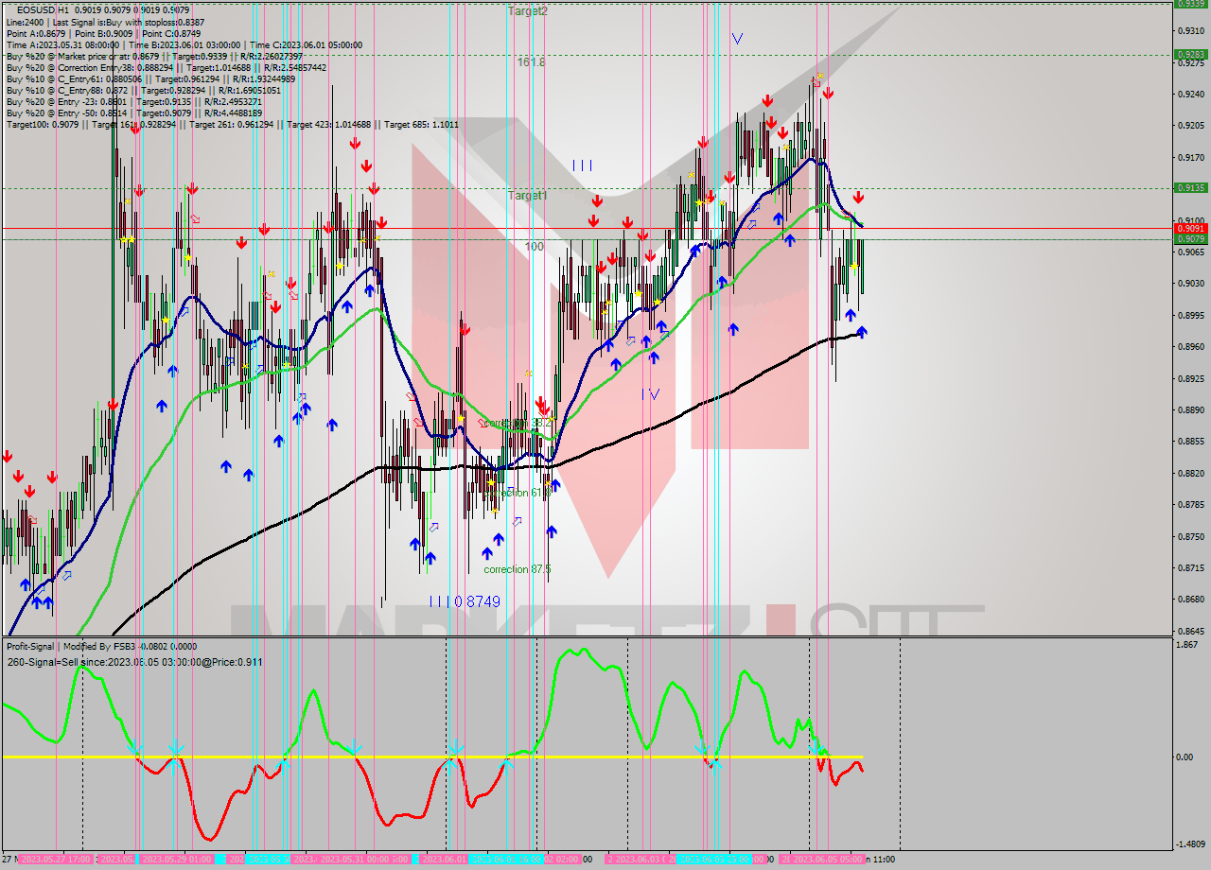Viewport: 1211px width, 870px height.
Task: Click the 260-Signal=Sell text in the indicator pane
Action: [134, 661]
